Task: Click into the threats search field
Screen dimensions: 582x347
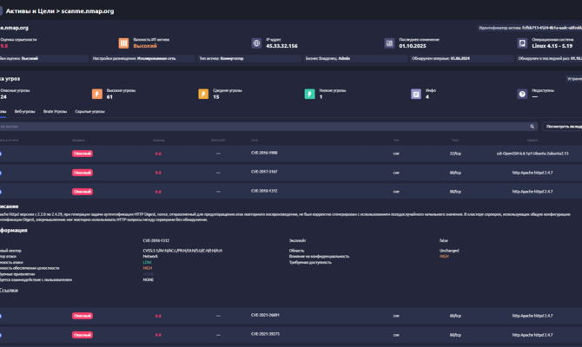Action: tap(261, 127)
